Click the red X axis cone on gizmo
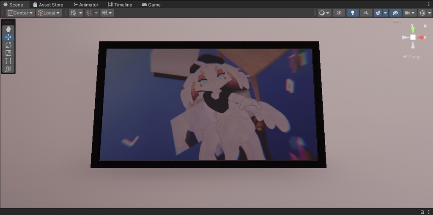This screenshot has height=215, width=433. click(x=422, y=37)
